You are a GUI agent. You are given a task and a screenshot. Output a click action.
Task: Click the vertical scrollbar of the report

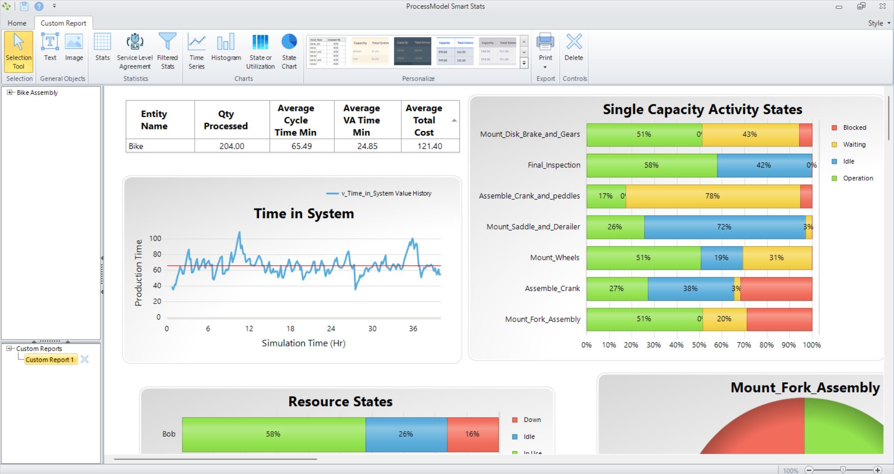[888, 118]
